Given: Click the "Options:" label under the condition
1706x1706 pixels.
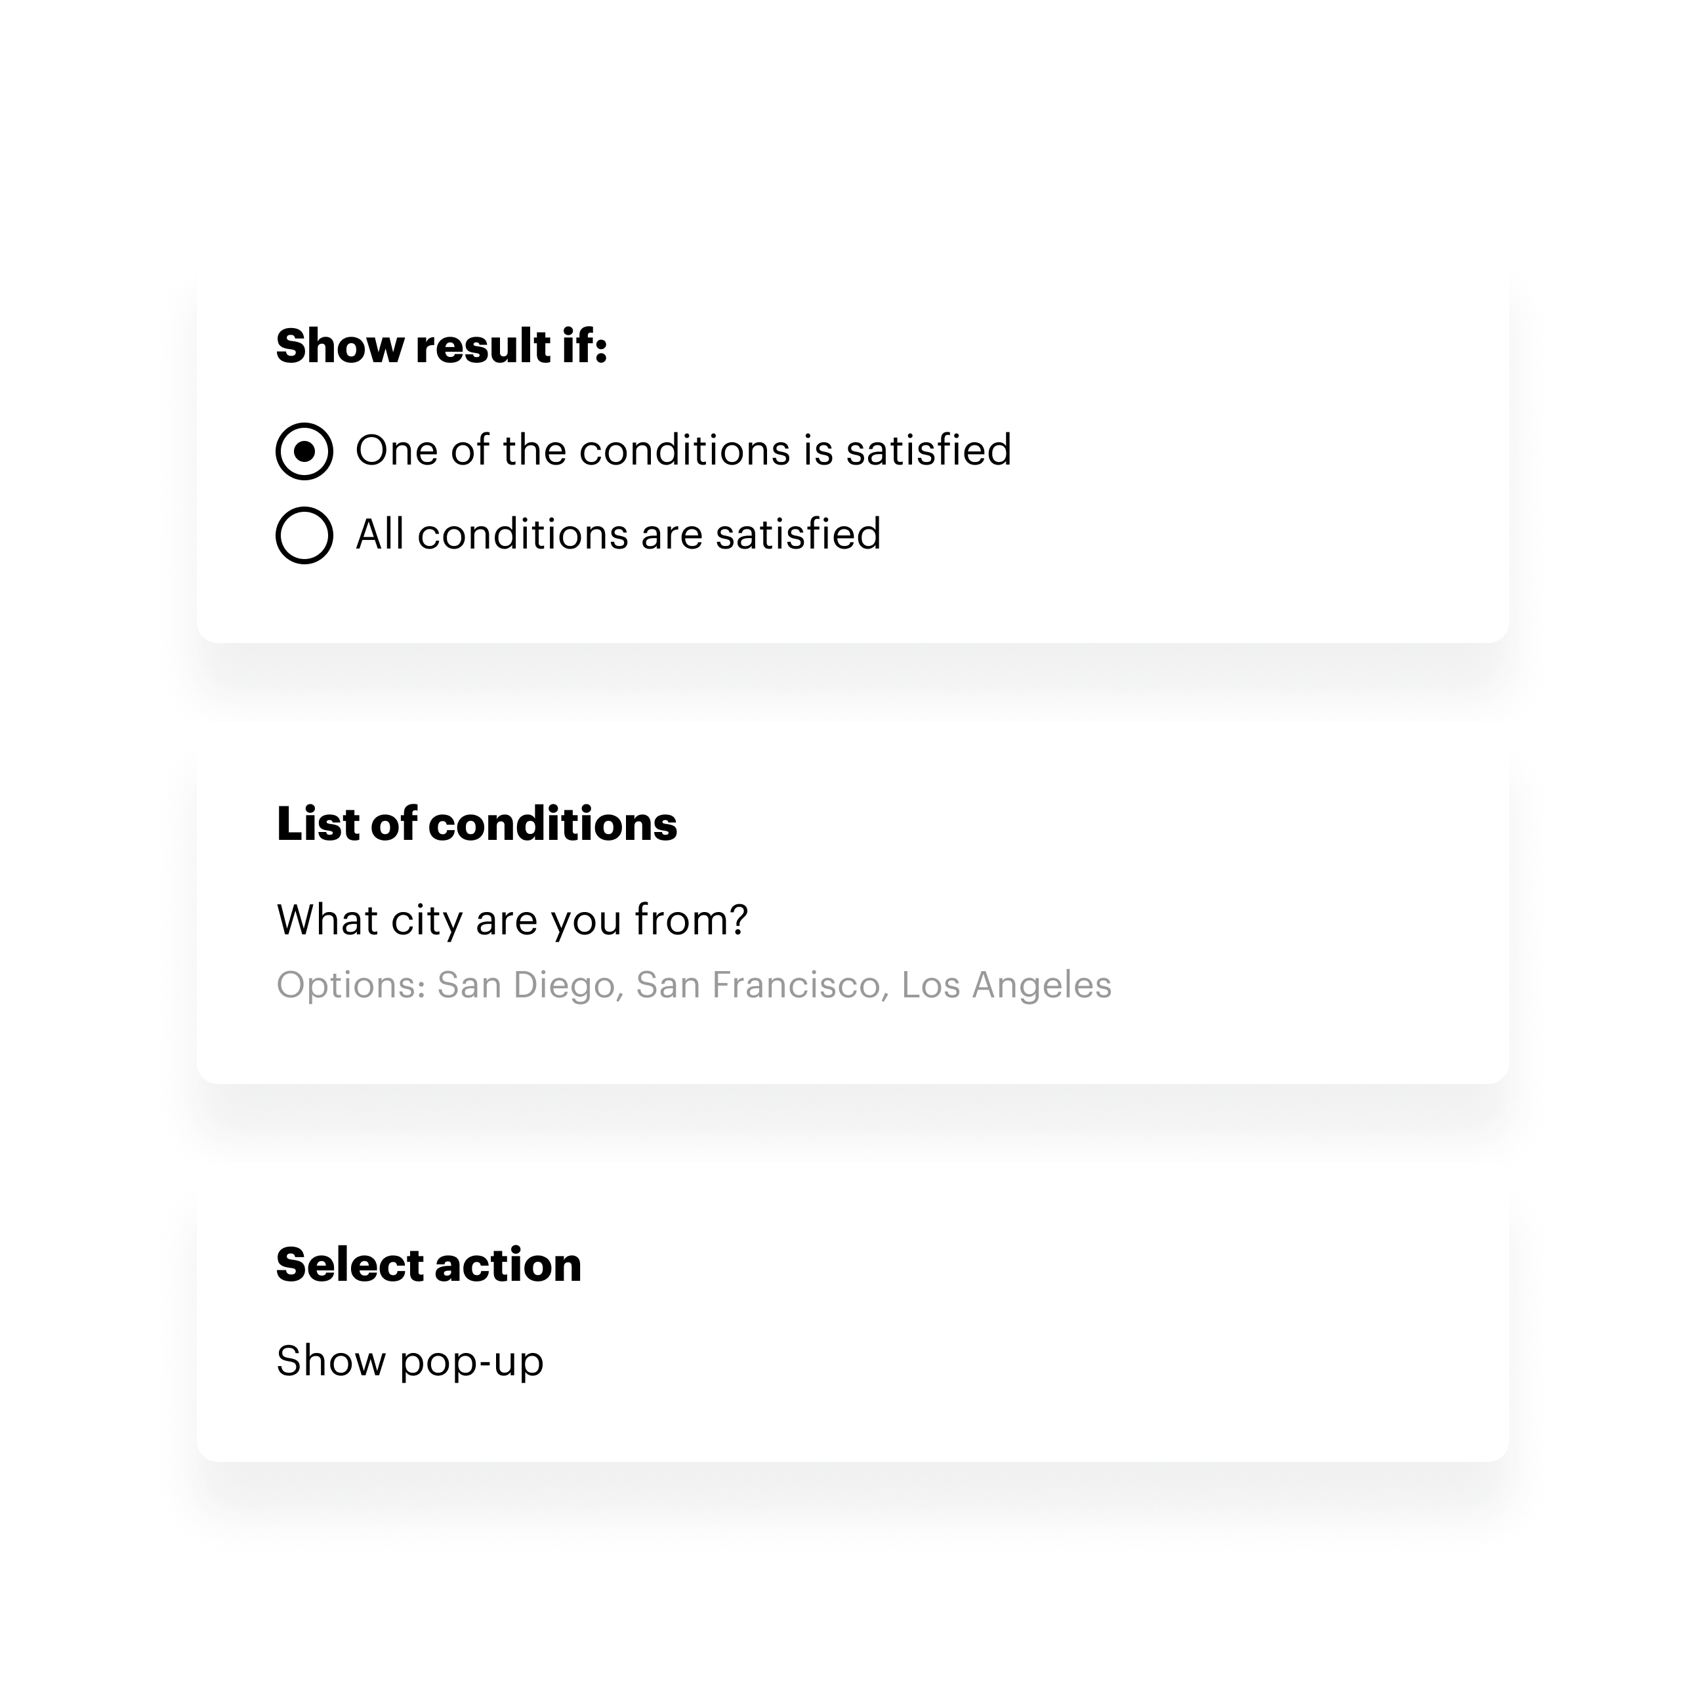Looking at the screenshot, I should (x=352, y=986).
